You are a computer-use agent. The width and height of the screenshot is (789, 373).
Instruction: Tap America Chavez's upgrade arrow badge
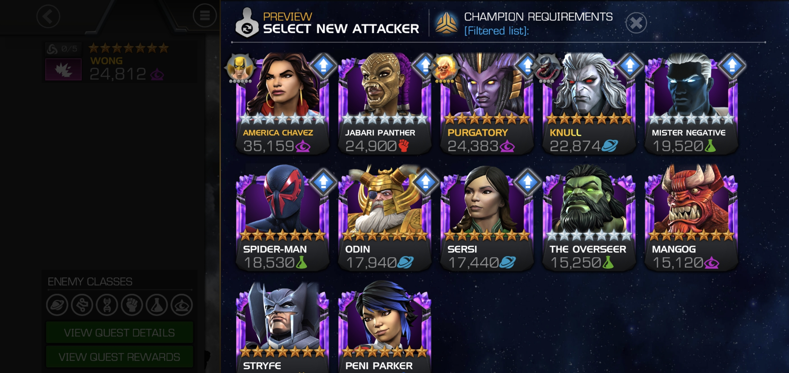pyautogui.click(x=323, y=65)
